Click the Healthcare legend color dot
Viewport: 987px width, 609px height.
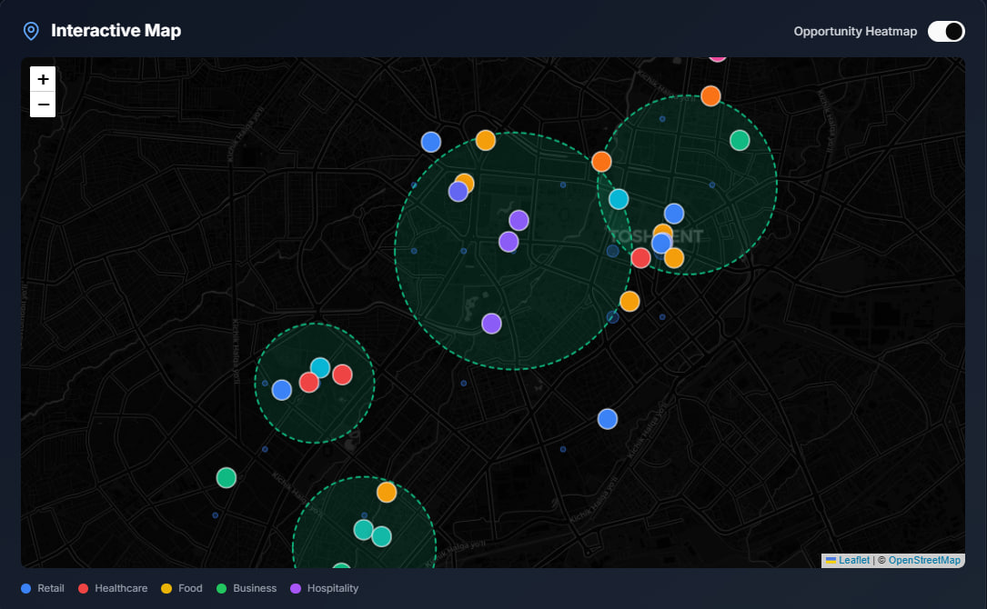pyautogui.click(x=83, y=588)
